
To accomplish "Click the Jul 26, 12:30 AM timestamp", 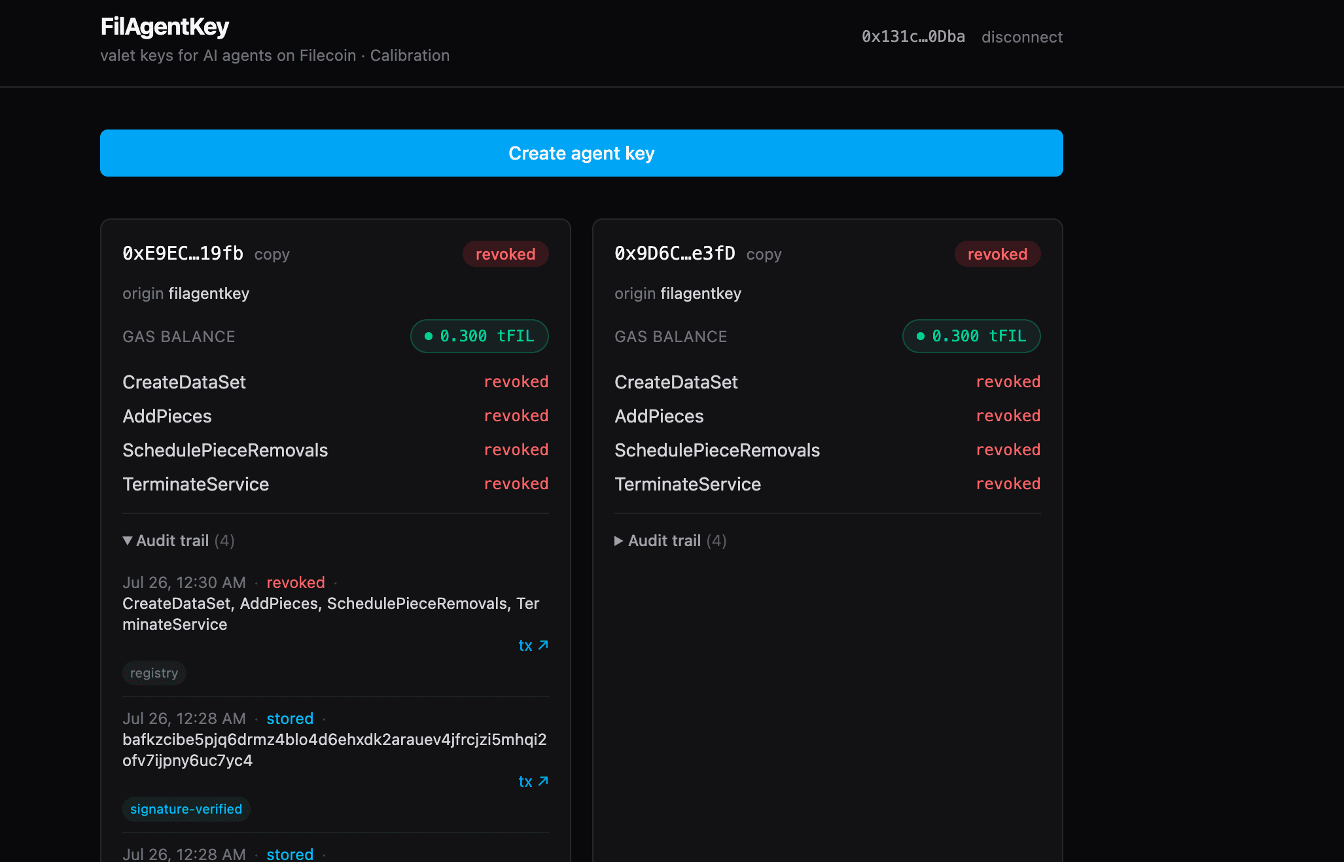I will (x=184, y=583).
